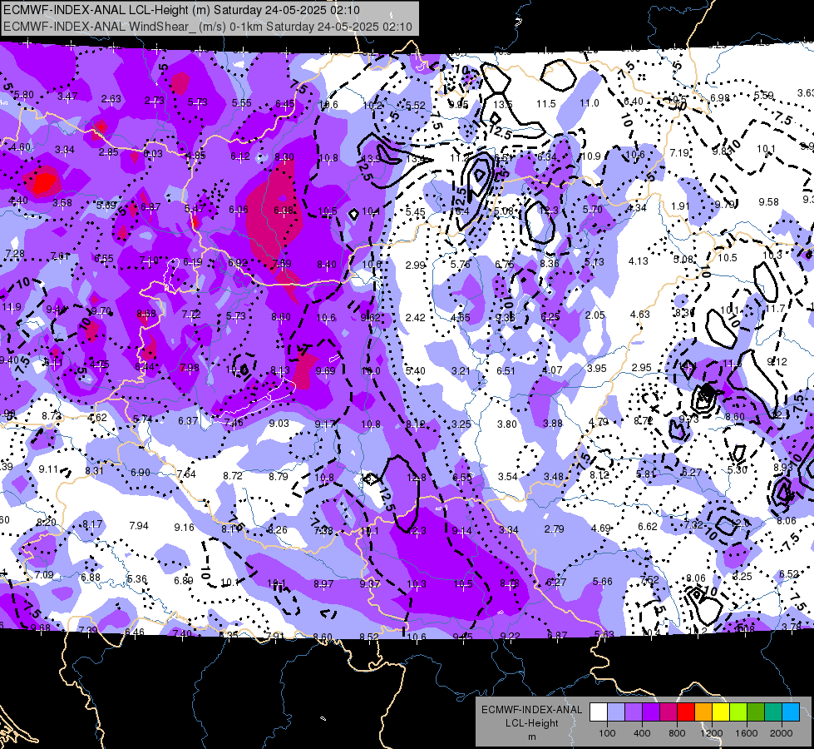
Task: Click the map value 8.97
Action: point(323,584)
